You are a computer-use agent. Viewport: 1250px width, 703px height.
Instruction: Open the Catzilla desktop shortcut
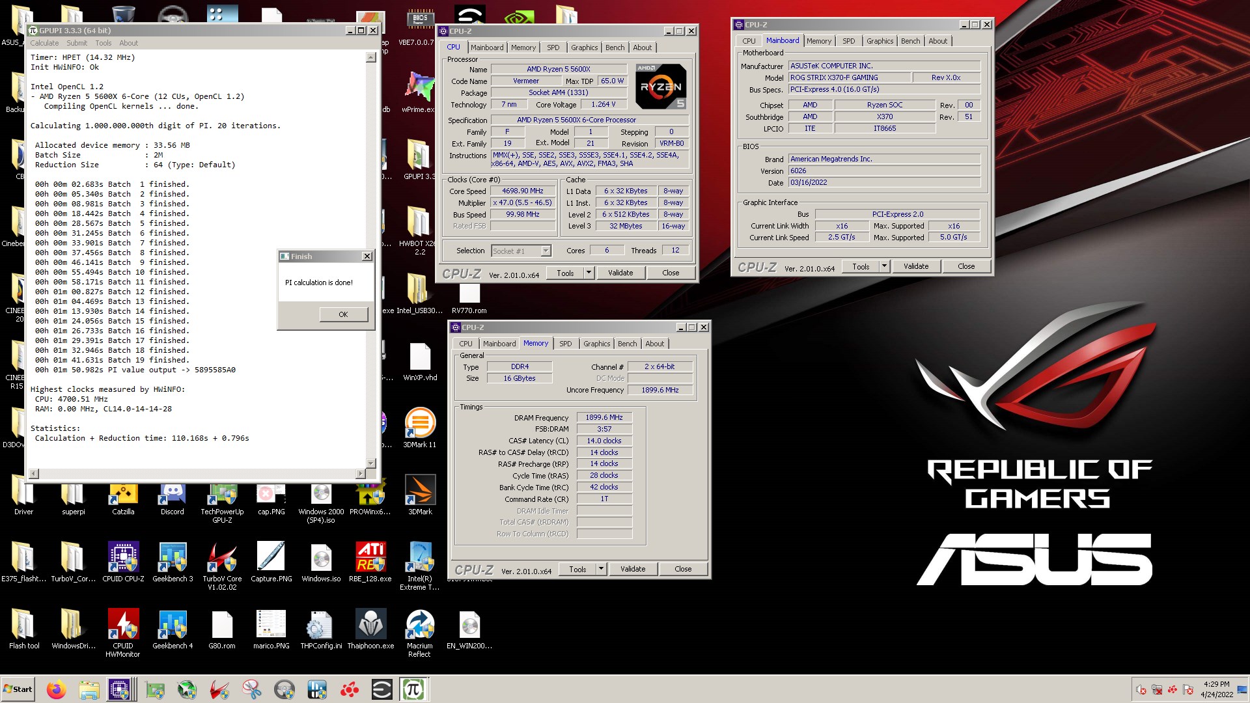[x=123, y=495]
